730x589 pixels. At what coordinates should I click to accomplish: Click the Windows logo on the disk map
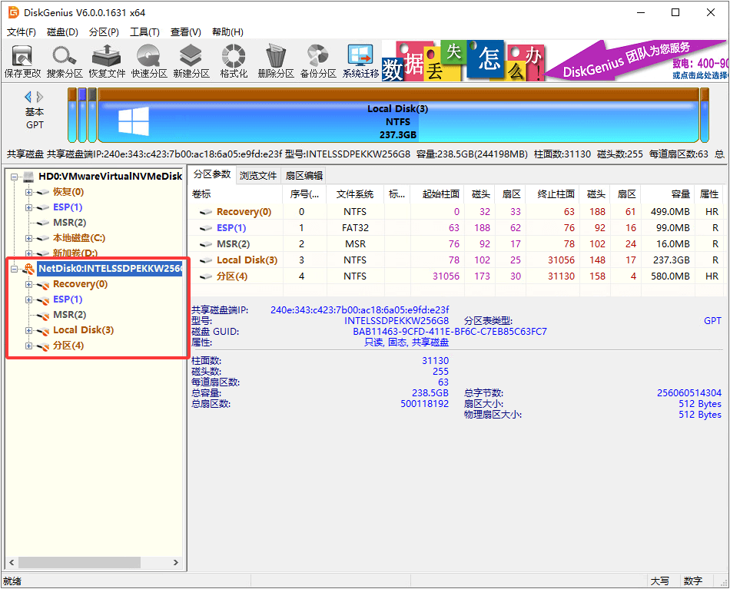[134, 121]
